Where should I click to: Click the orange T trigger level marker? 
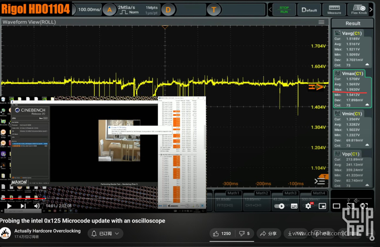[x=323, y=176]
